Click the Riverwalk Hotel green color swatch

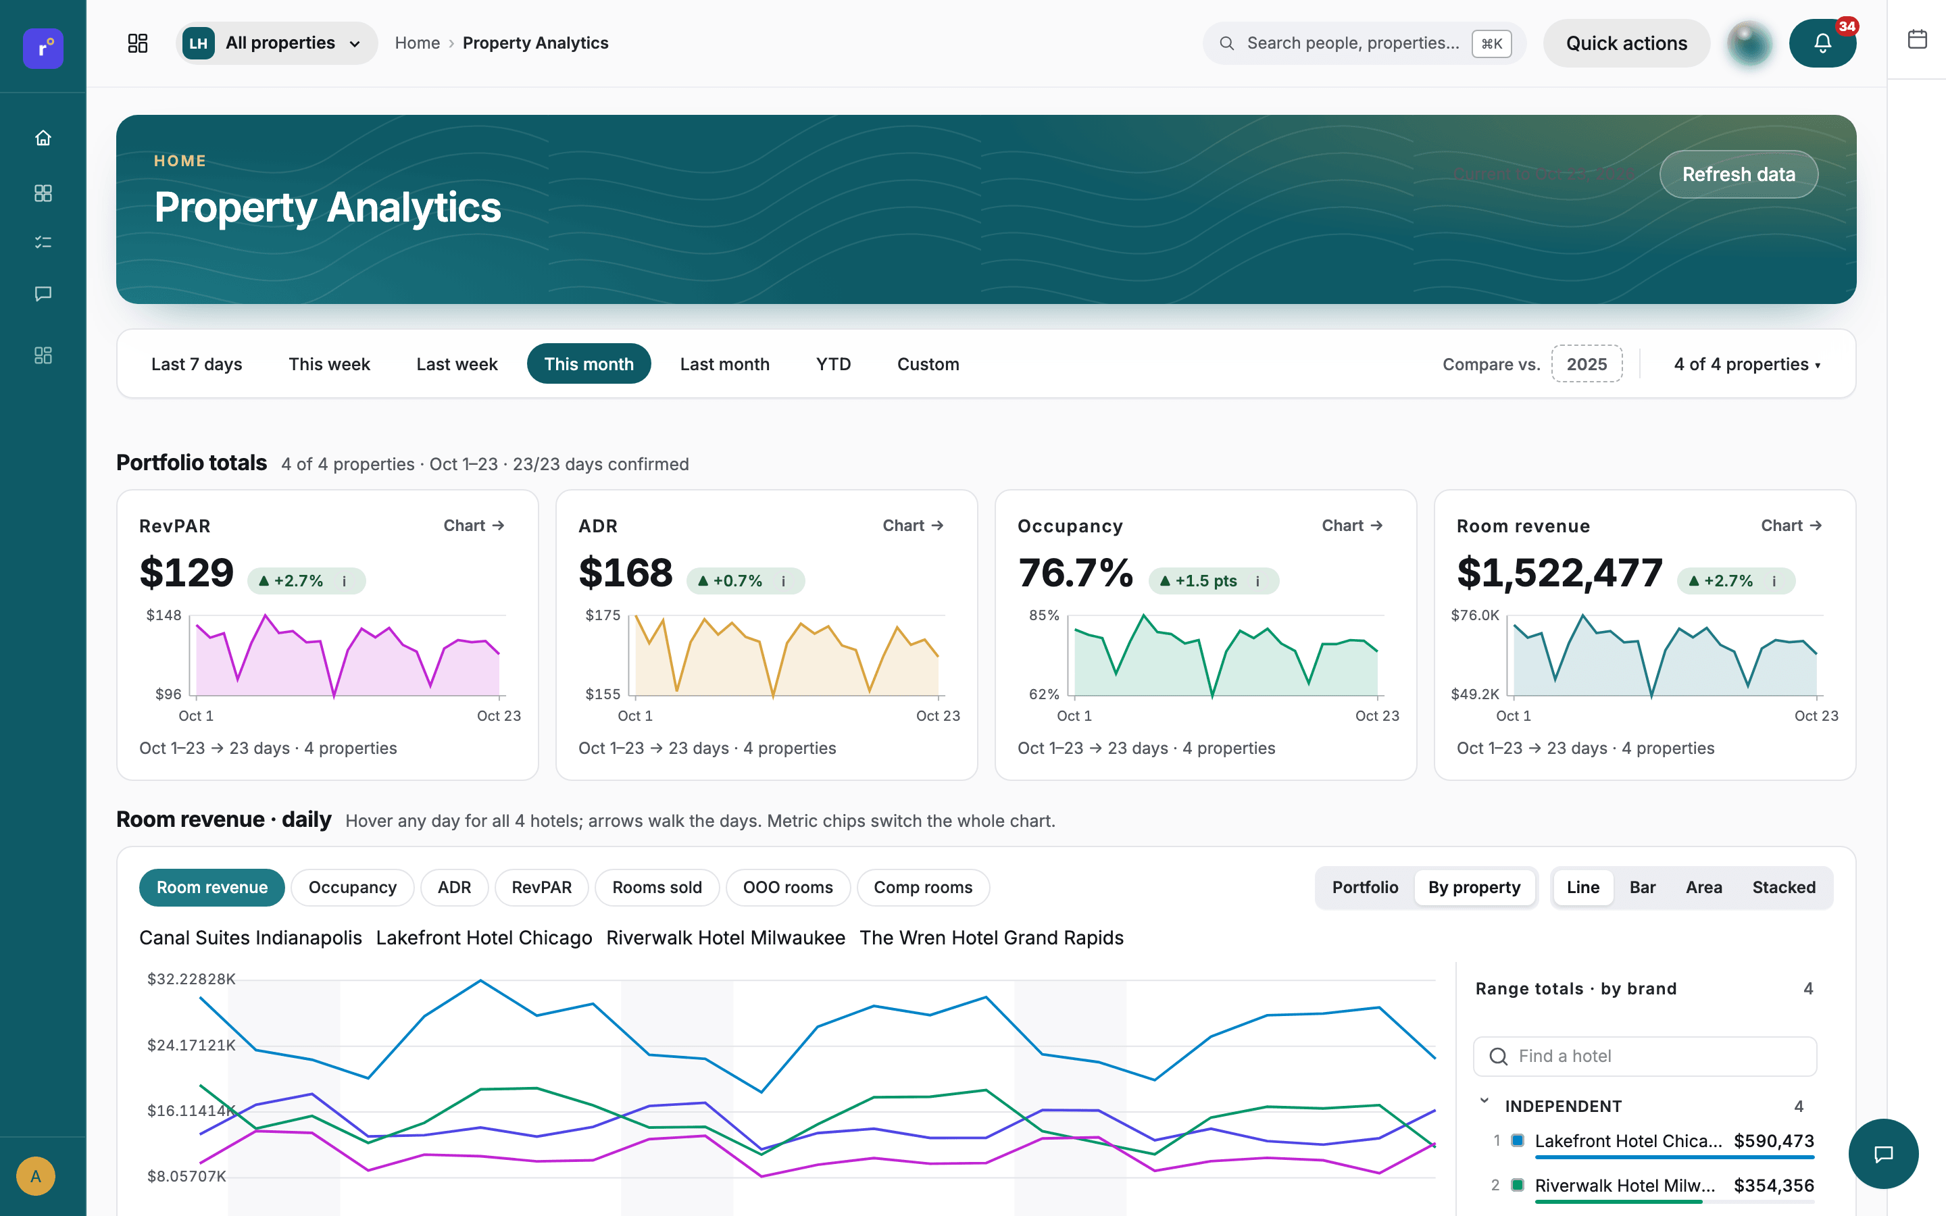(x=1518, y=1185)
